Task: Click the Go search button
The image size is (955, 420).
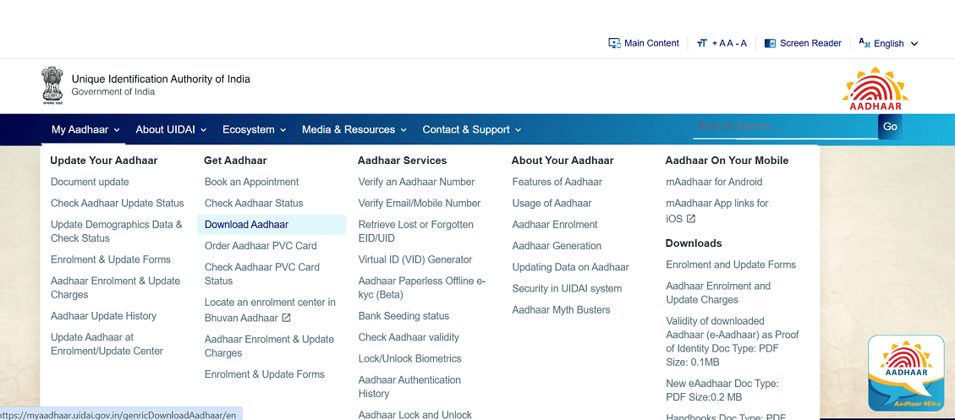Action: (890, 127)
